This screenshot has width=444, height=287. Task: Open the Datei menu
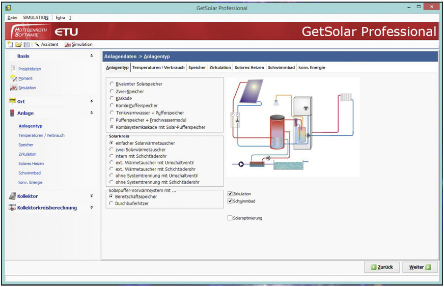[12, 18]
